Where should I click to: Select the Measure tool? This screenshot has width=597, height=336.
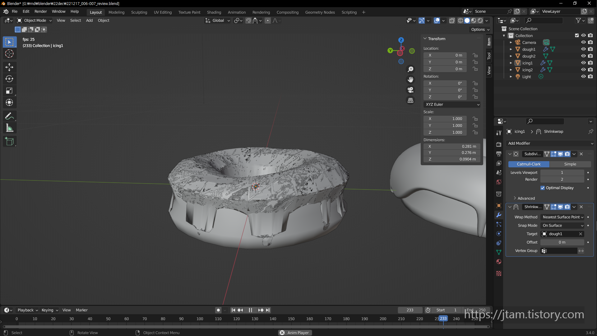pyautogui.click(x=9, y=128)
